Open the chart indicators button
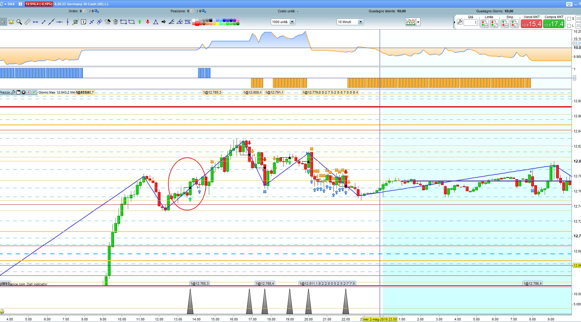The image size is (581, 322). [411, 22]
